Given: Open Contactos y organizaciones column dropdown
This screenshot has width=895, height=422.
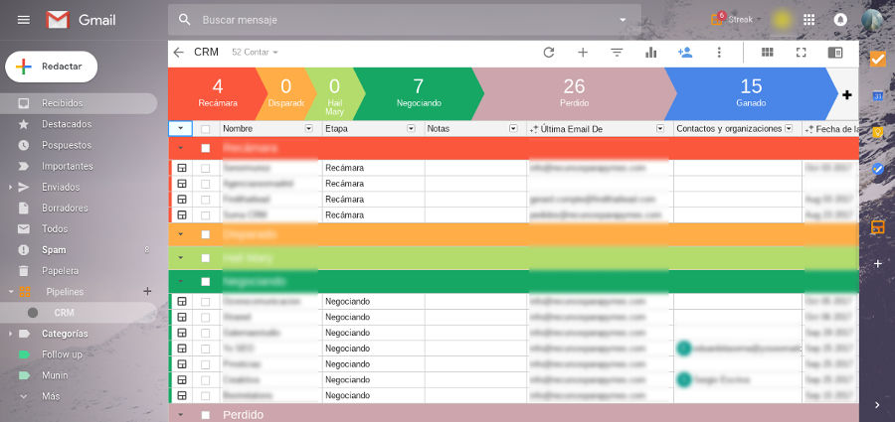Looking at the screenshot, I should [x=789, y=129].
